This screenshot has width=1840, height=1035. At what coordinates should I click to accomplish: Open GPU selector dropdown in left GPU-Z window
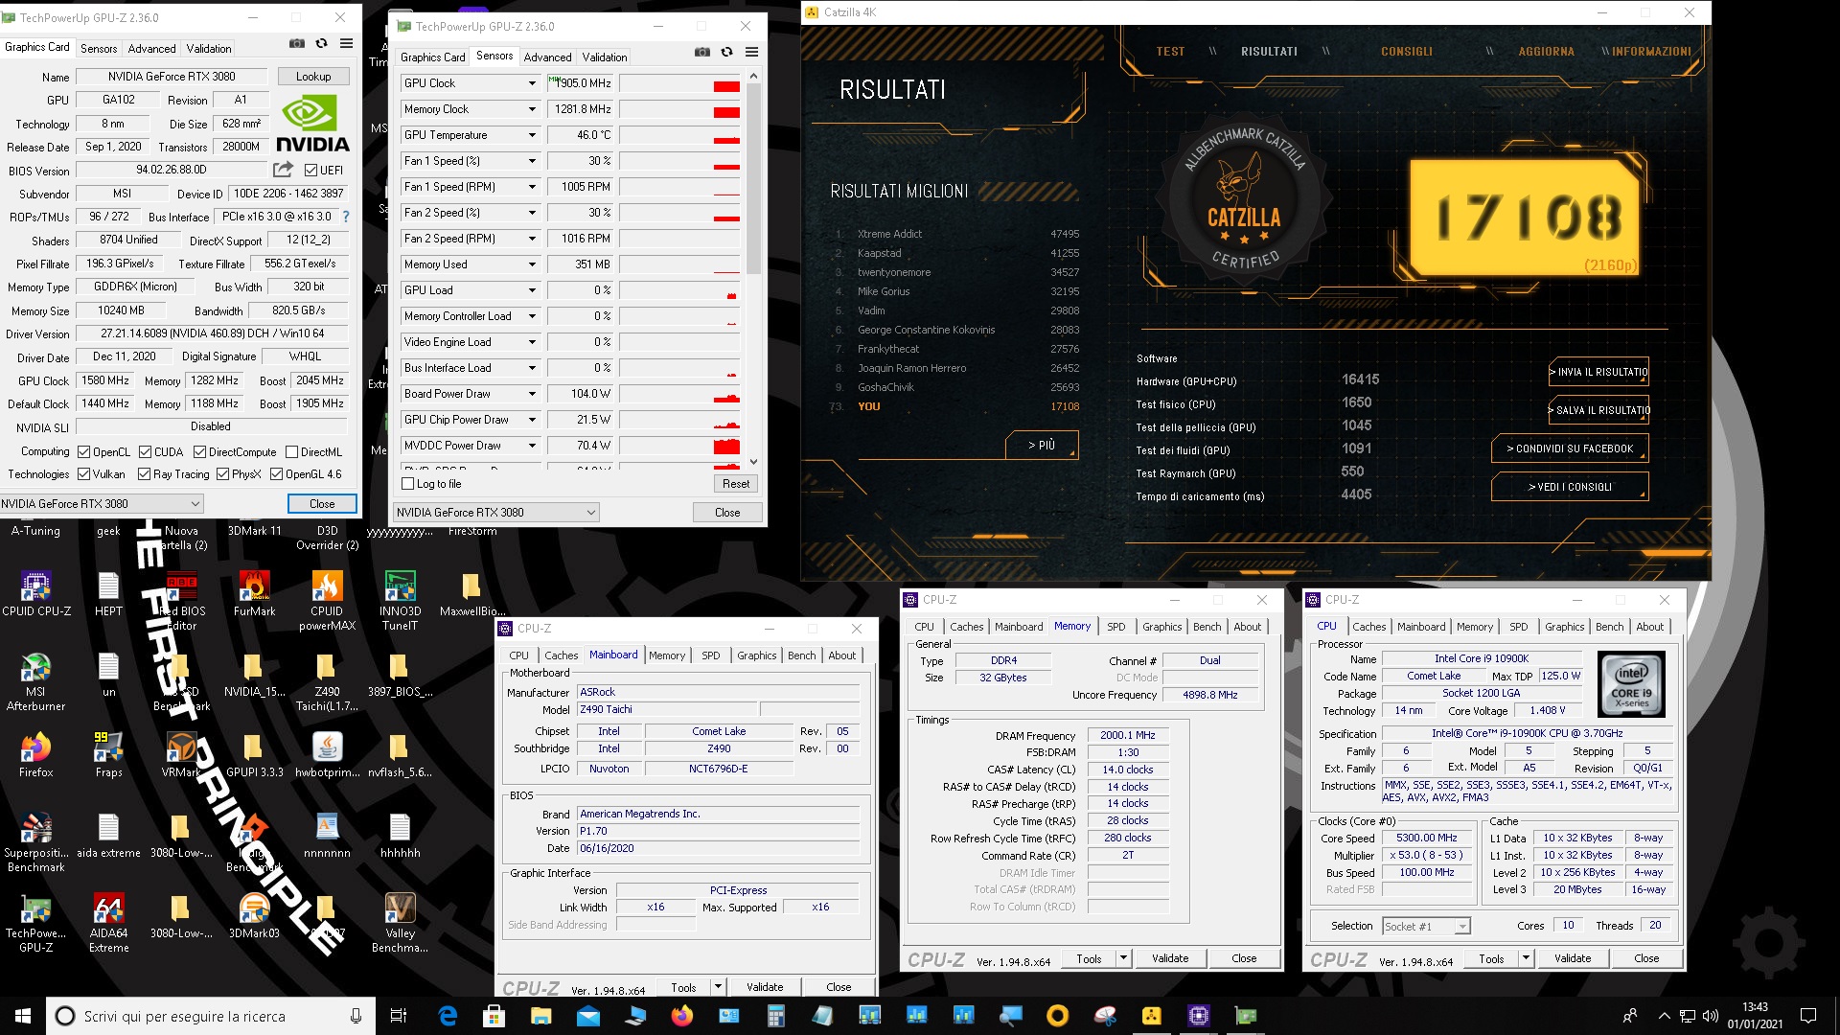click(x=102, y=503)
